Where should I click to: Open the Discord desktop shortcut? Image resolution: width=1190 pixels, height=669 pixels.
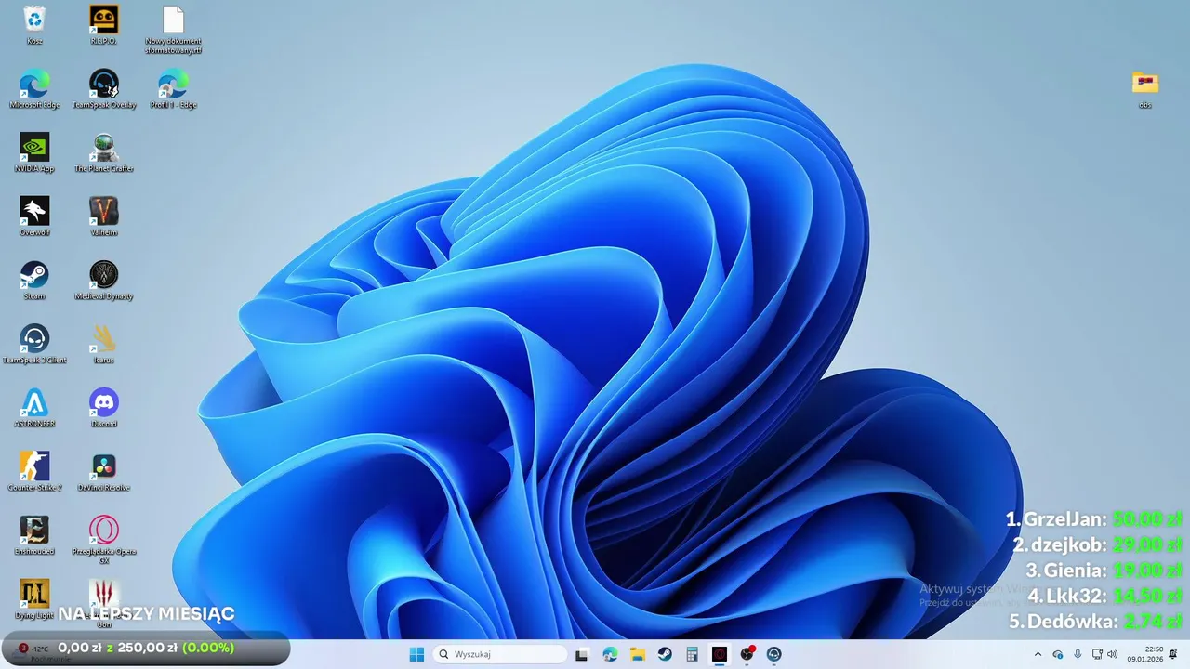click(104, 408)
